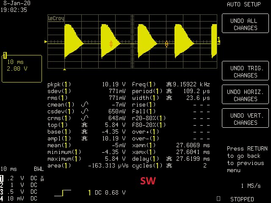Click the xamn(1) value 27.6069 ms
The height and width of the screenshot is (203, 271).
(193, 145)
